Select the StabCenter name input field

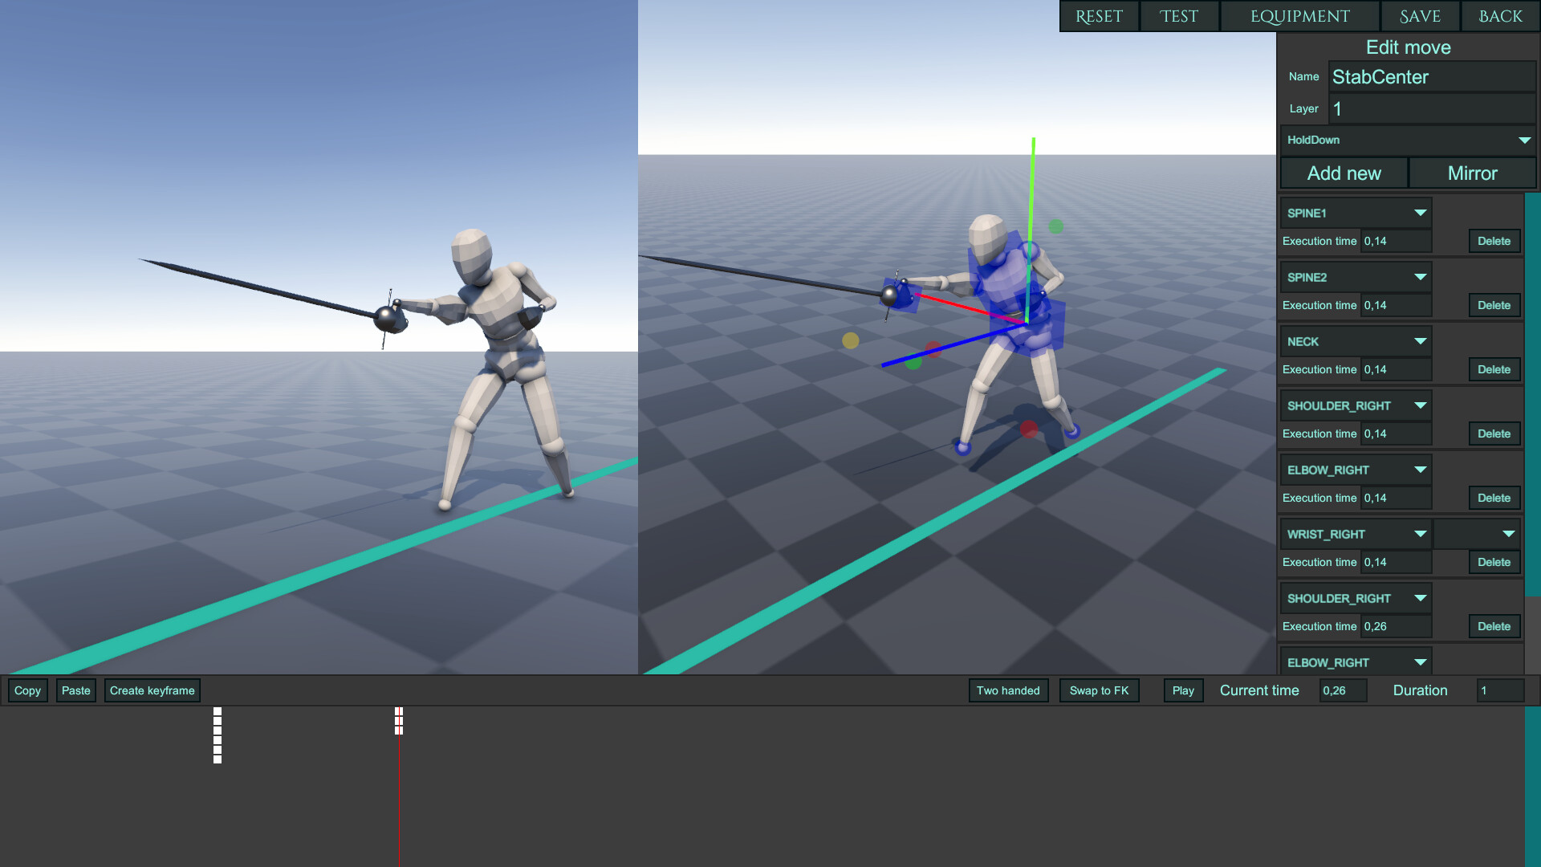click(x=1429, y=76)
